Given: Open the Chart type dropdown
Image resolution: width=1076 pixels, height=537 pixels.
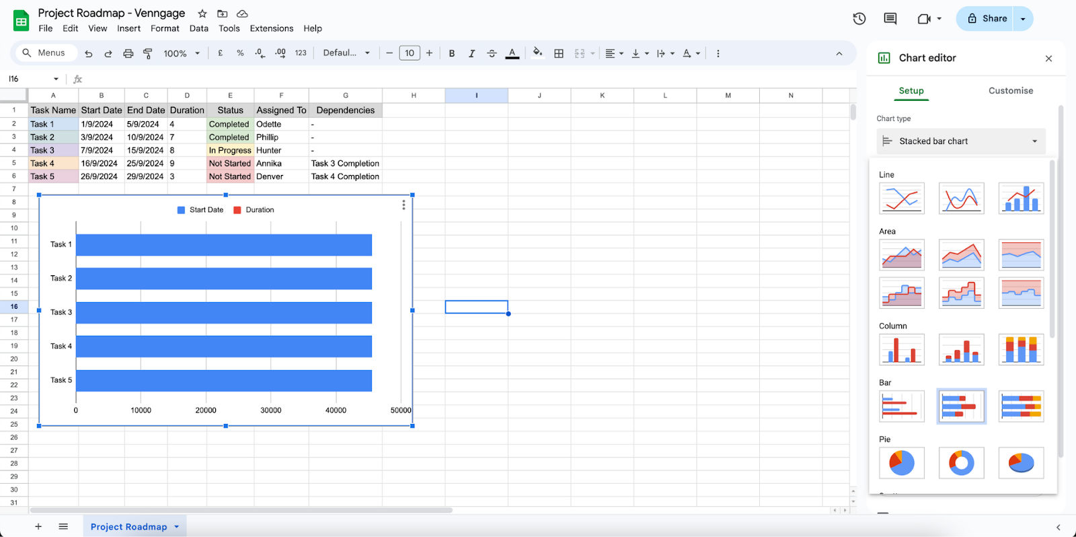Looking at the screenshot, I should coord(961,141).
